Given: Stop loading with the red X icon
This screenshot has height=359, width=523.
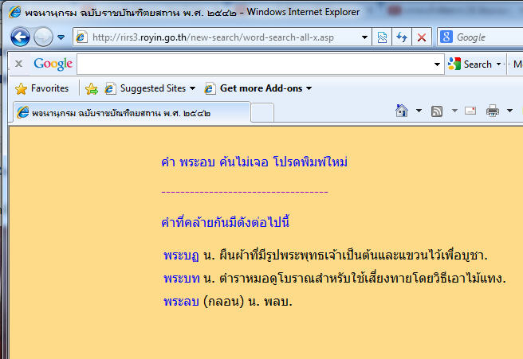Looking at the screenshot, I should [422, 37].
